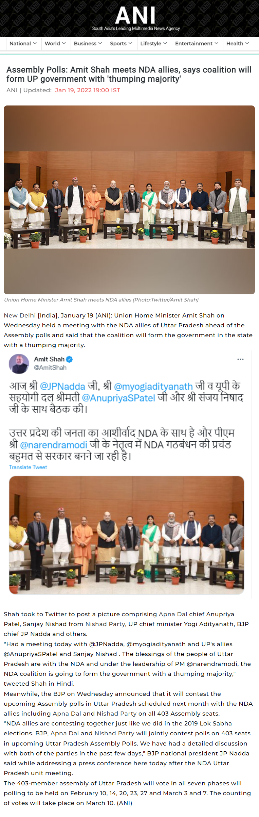Expand the Entertainment menu
The width and height of the screenshot is (259, 817).
click(x=197, y=44)
